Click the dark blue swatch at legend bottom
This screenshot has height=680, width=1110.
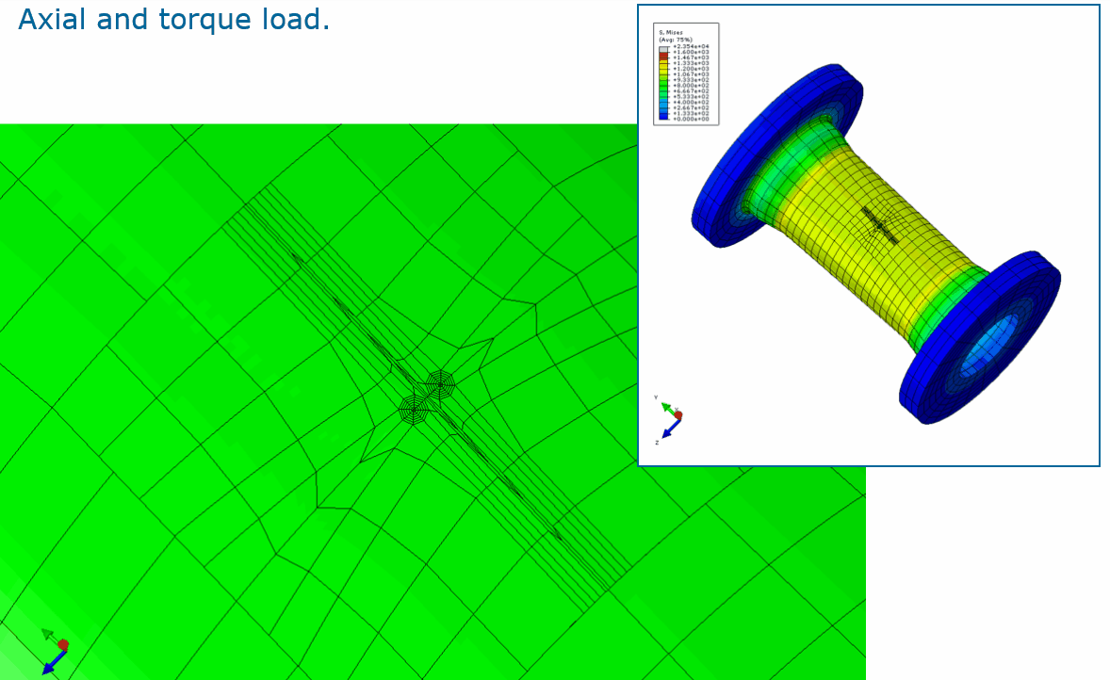[663, 119]
